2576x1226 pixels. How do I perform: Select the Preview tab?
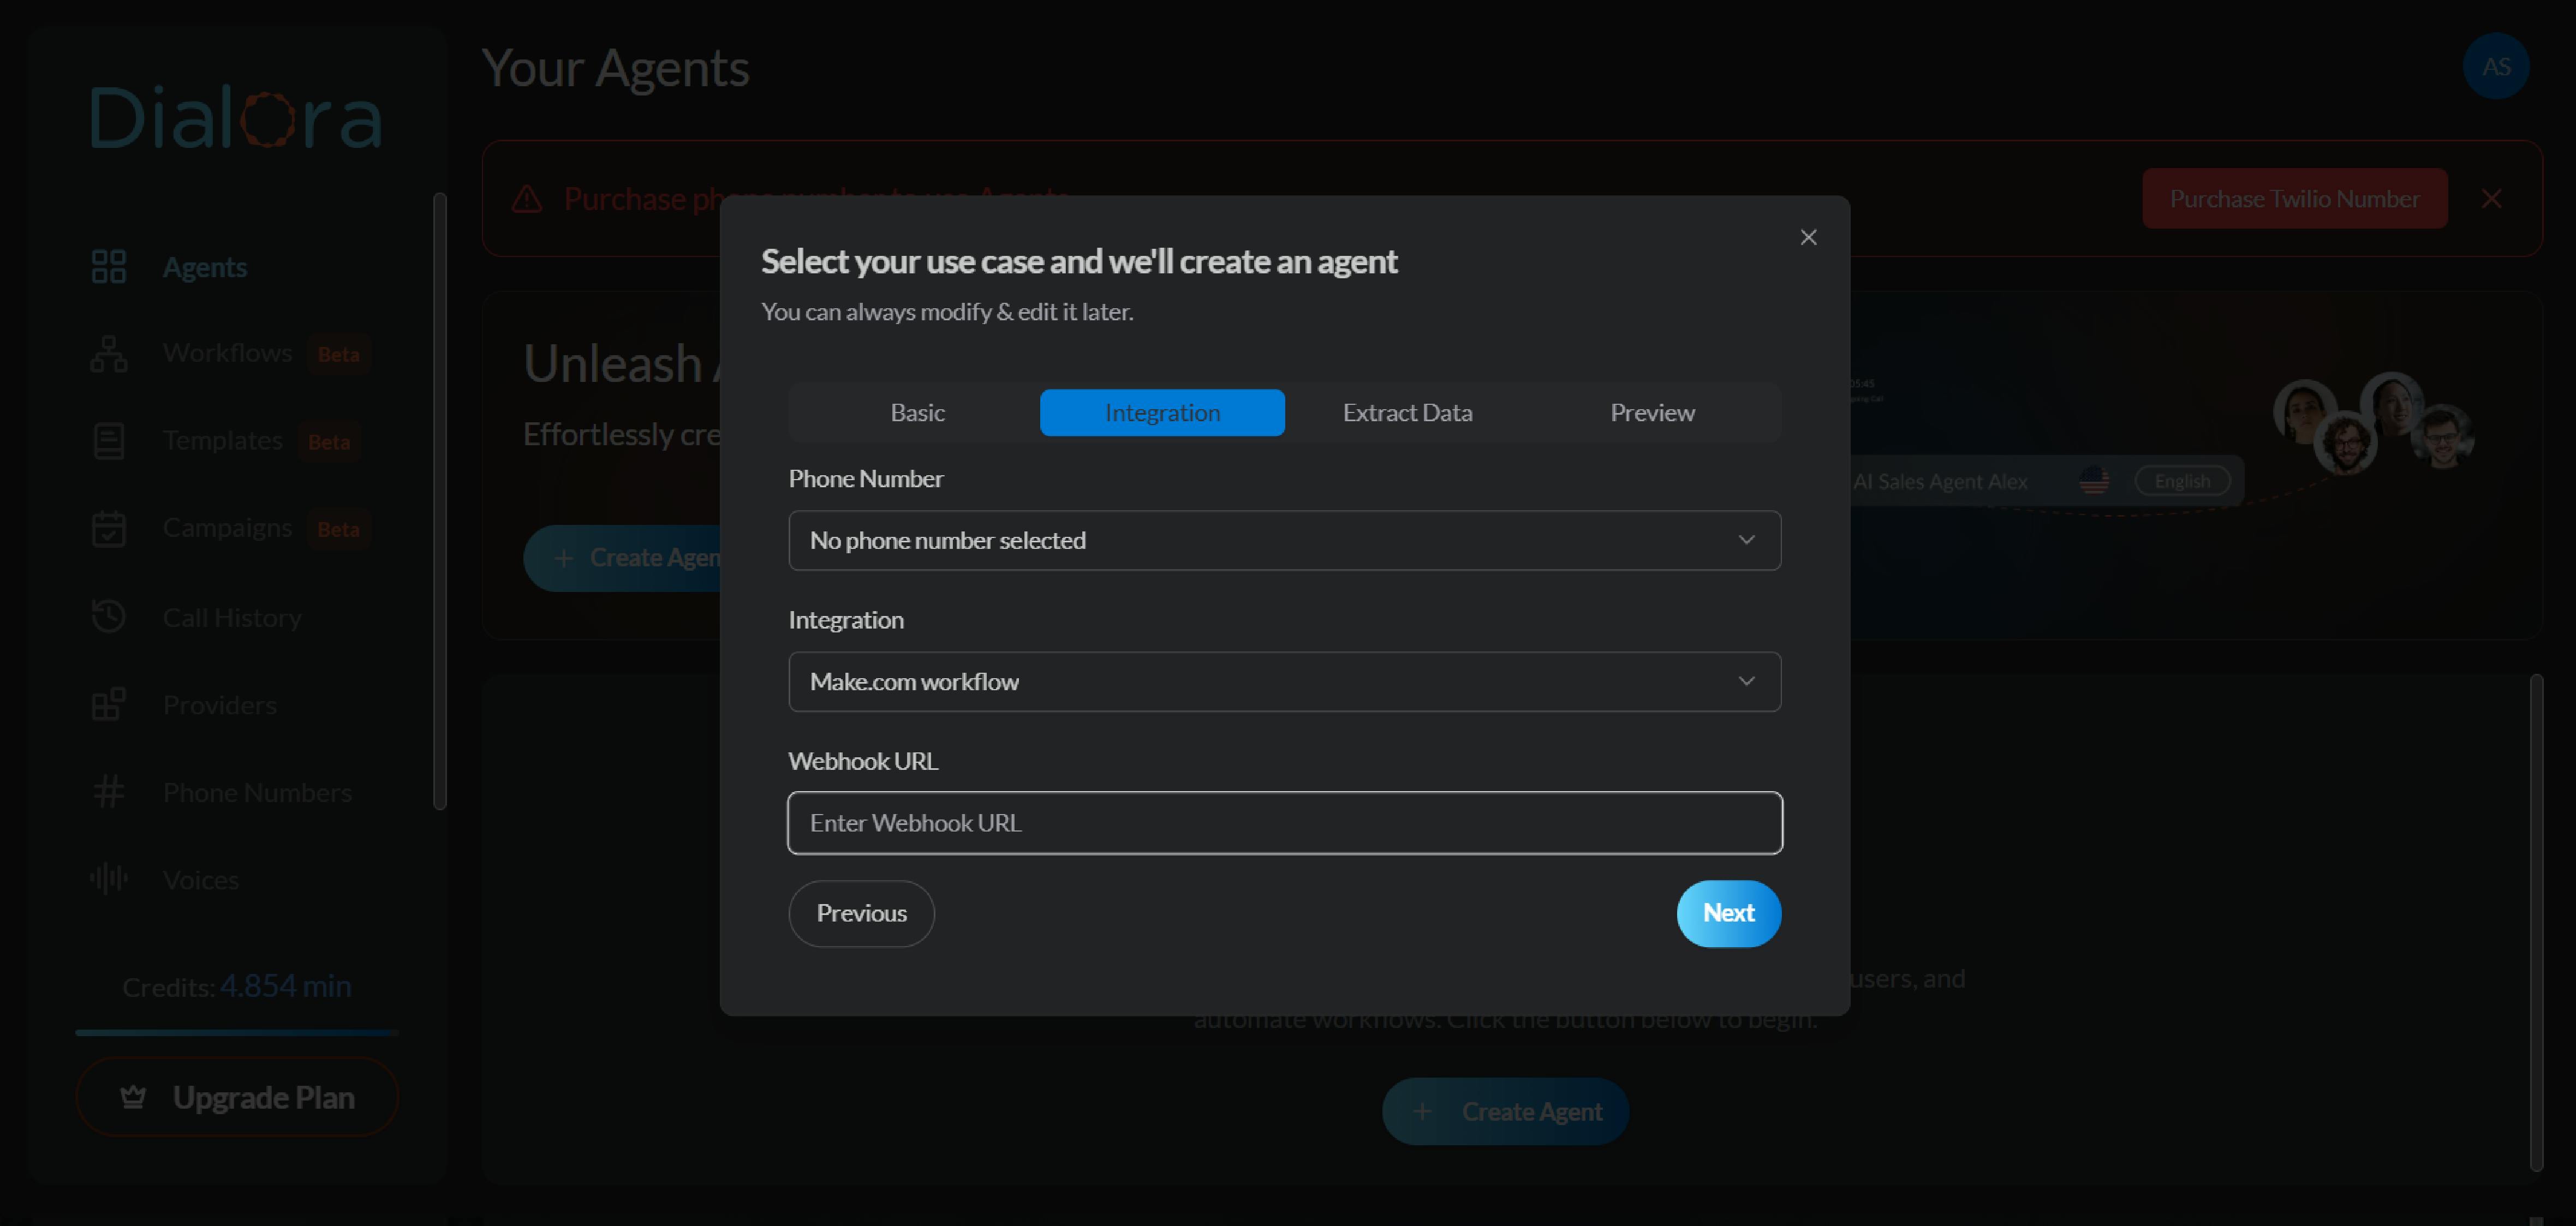pyautogui.click(x=1652, y=411)
